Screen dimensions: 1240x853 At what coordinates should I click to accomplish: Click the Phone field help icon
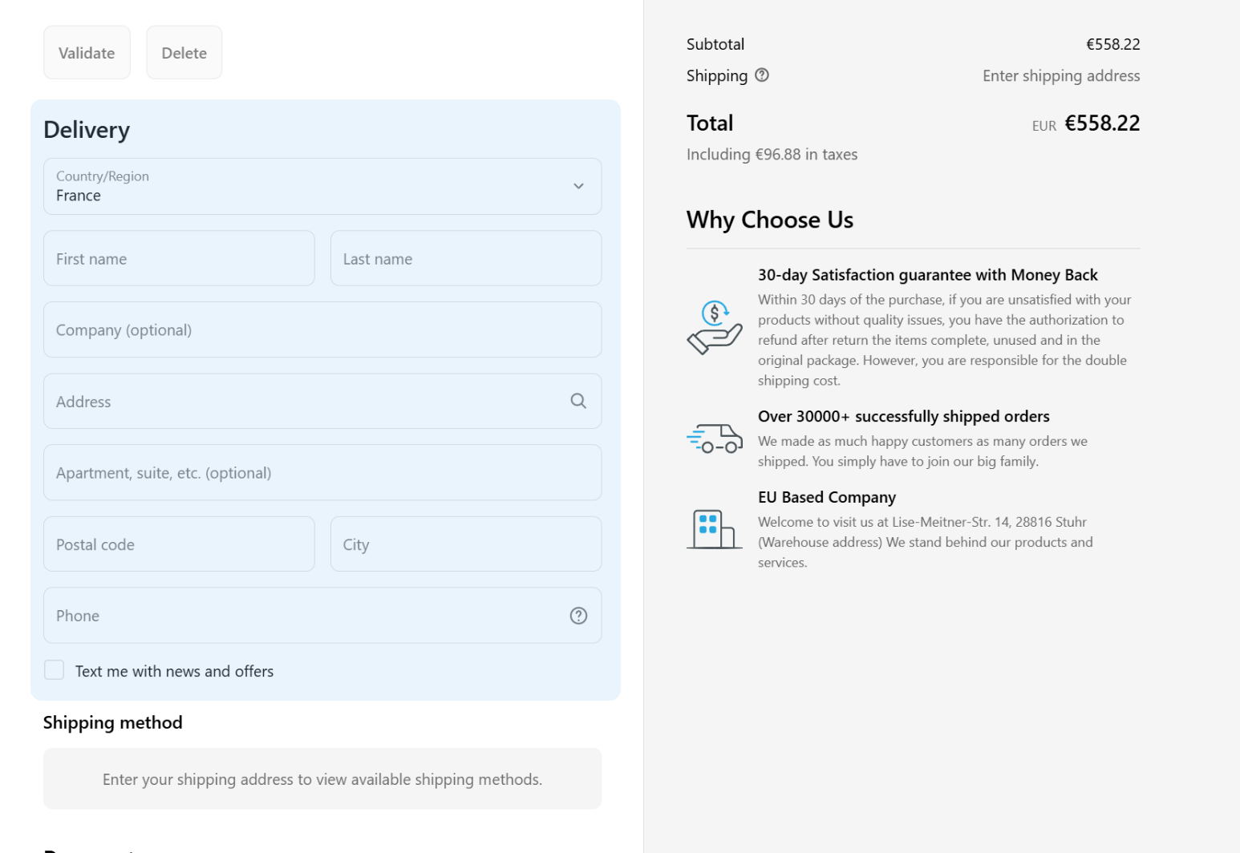pyautogui.click(x=578, y=616)
